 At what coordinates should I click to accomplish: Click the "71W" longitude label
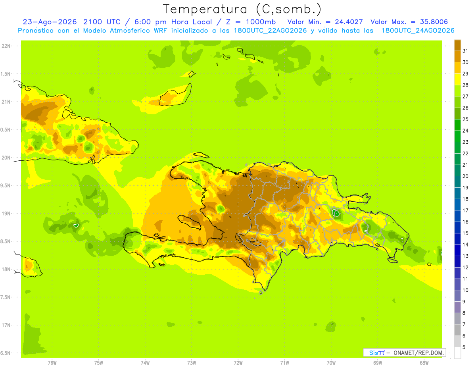[284, 363]
